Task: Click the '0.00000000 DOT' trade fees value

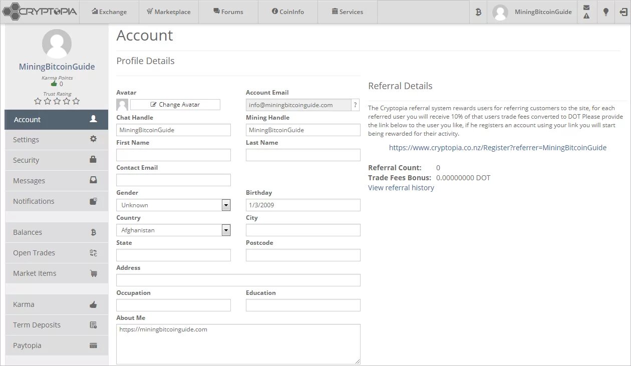Action: tap(463, 178)
